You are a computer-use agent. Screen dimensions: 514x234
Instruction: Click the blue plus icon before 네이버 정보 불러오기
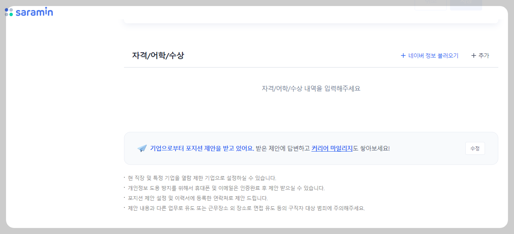(x=402, y=55)
